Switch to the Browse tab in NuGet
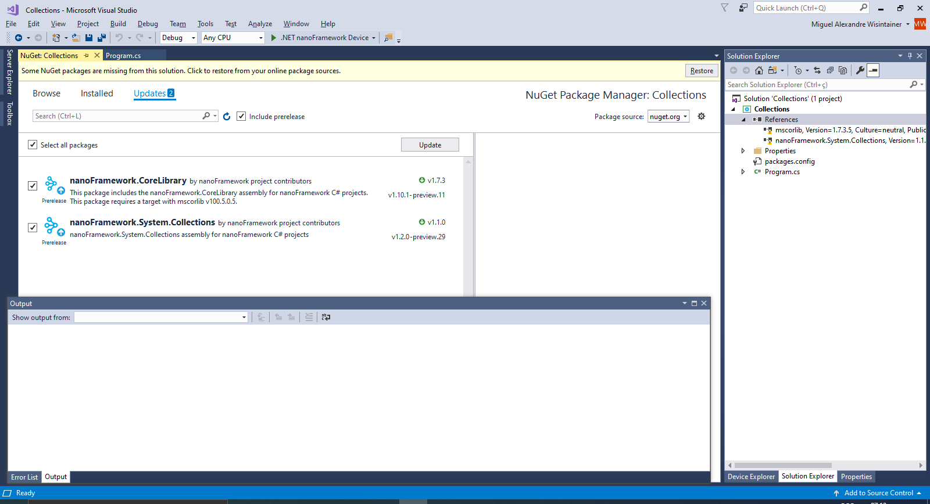 [46, 93]
